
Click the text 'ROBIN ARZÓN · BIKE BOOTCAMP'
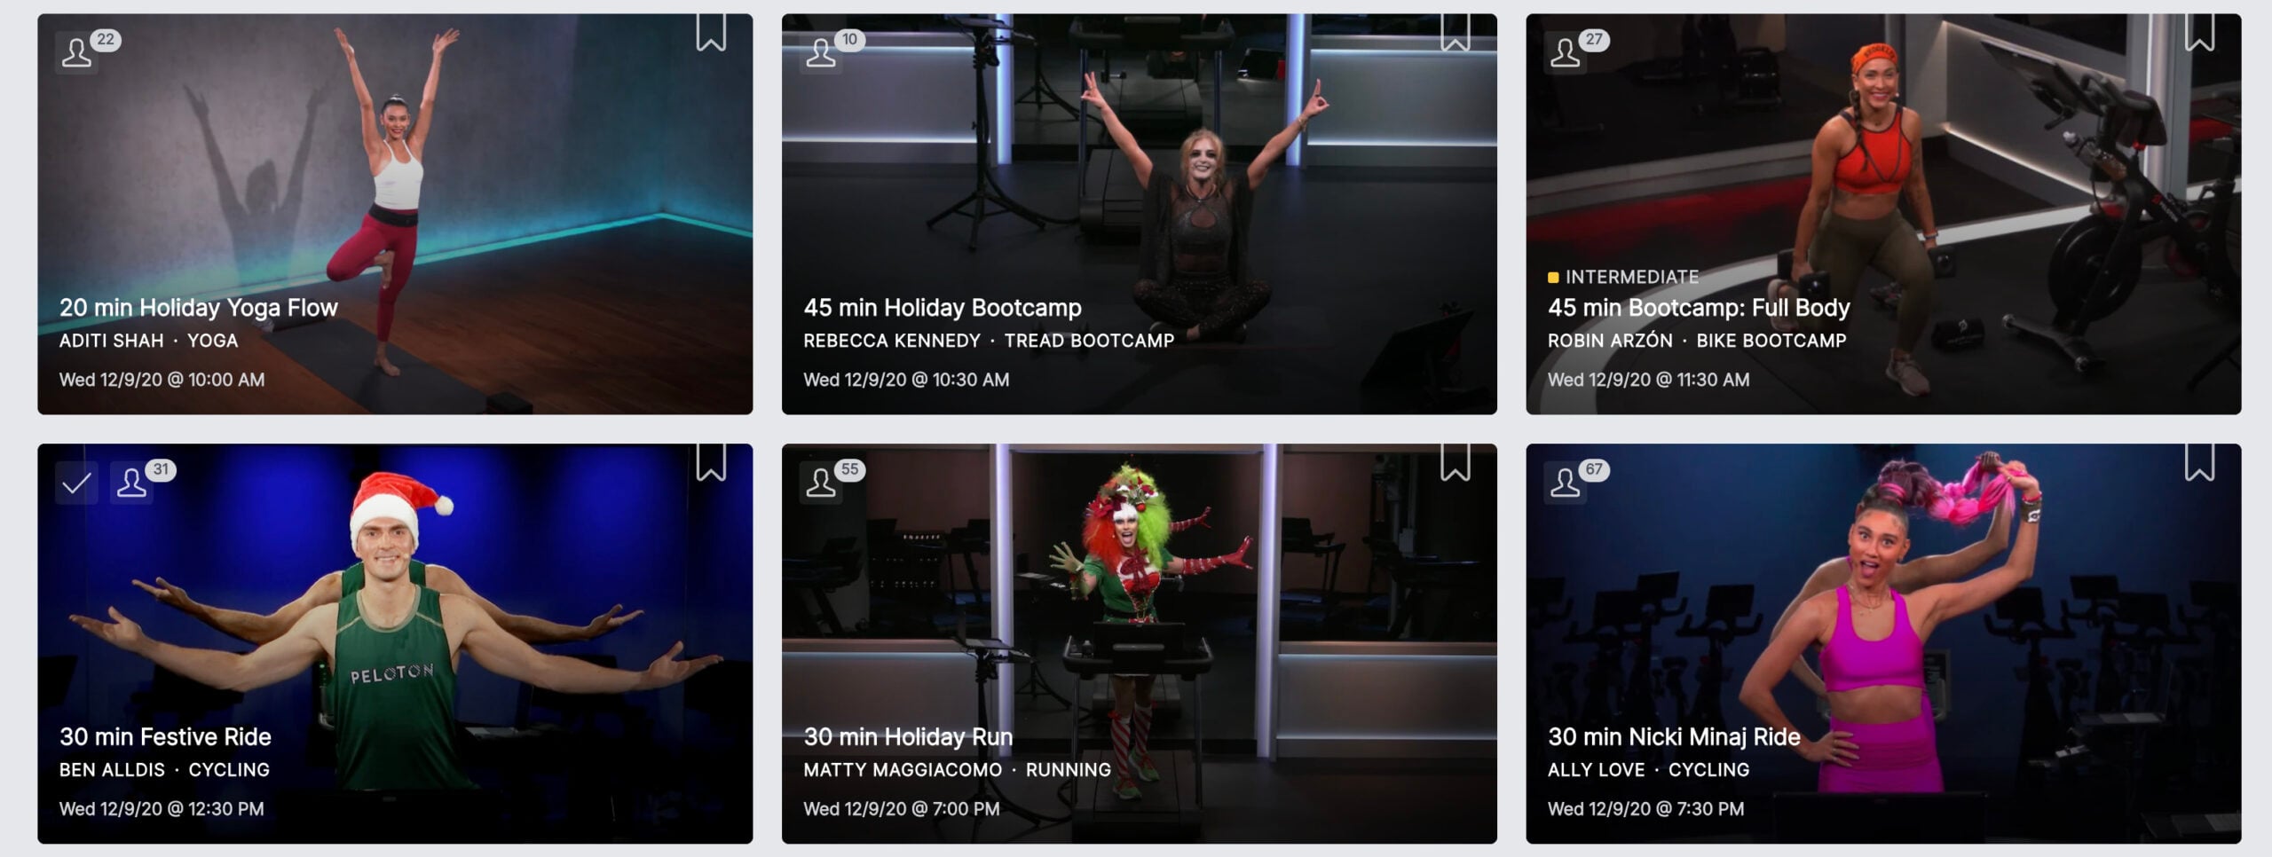coord(1697,341)
